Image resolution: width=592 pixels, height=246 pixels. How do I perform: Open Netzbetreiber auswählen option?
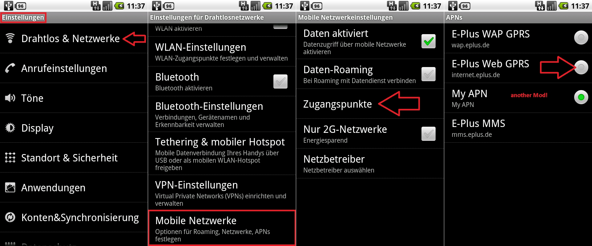click(370, 164)
